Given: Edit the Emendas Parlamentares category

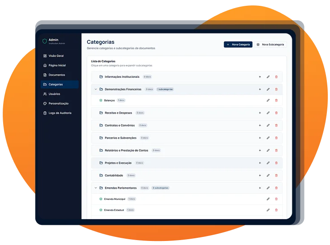Looking at the screenshot, I should pos(268,188).
